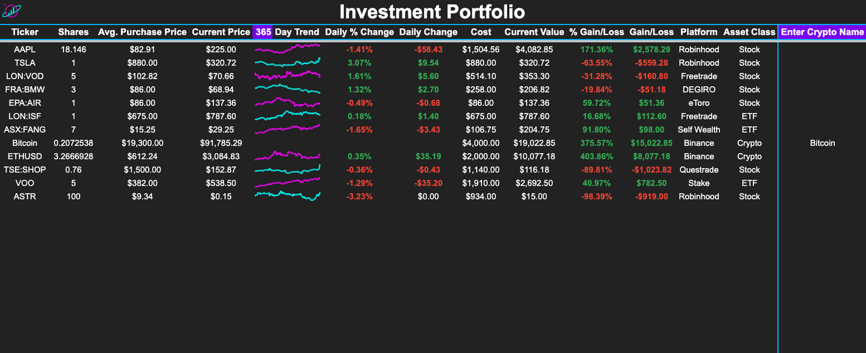Open the Asset Class column header
Image resolution: width=866 pixels, height=353 pixels.
click(x=749, y=32)
